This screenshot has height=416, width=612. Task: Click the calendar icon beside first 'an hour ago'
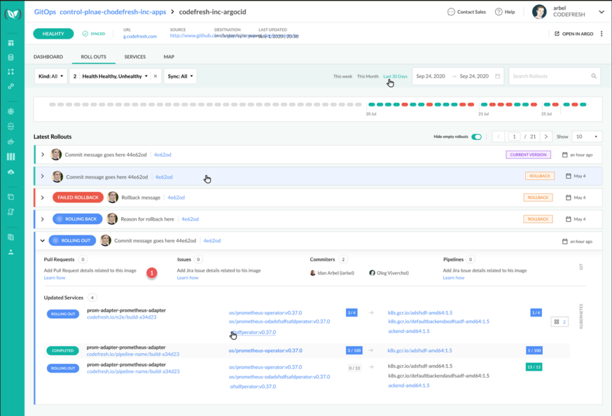[x=565, y=155]
